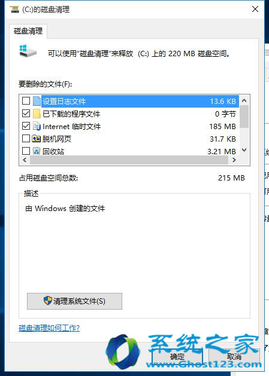This screenshot has height=376, width=269.
Task: Enable the 脱机网页 checkbox
Action: pyautogui.click(x=26, y=138)
